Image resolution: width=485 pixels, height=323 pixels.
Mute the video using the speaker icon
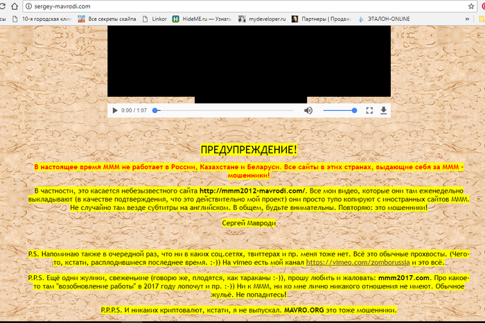pyautogui.click(x=308, y=110)
